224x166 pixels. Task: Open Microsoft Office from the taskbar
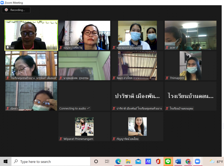(x=158, y=162)
